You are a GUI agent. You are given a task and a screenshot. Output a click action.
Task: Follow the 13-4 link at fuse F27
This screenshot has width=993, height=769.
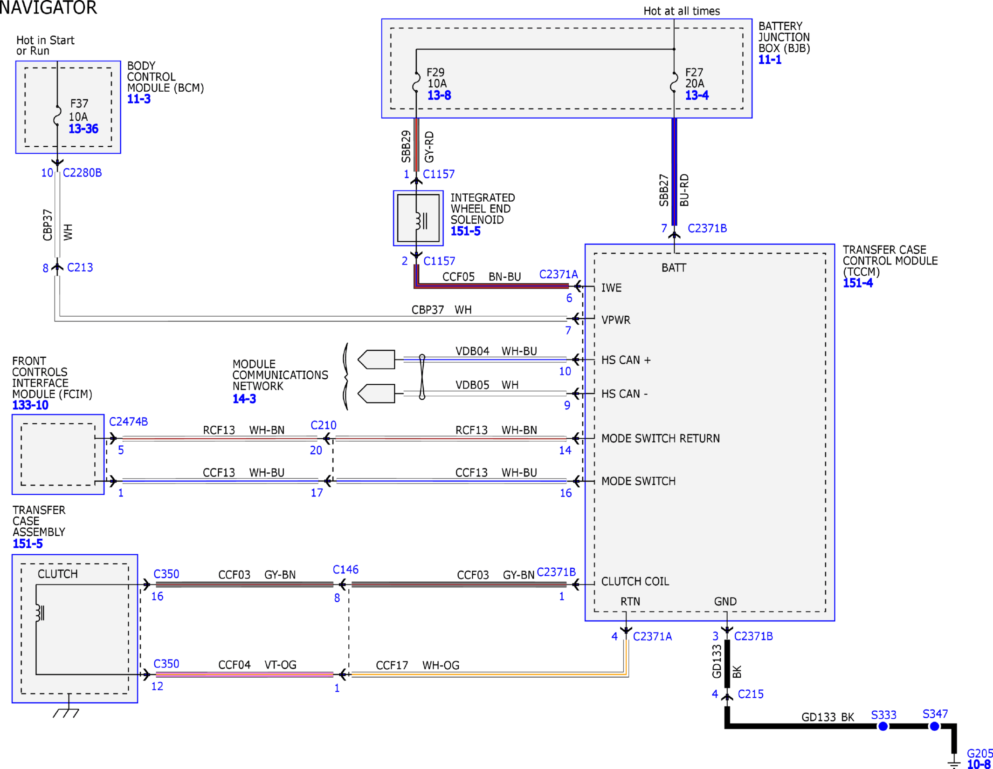(697, 95)
